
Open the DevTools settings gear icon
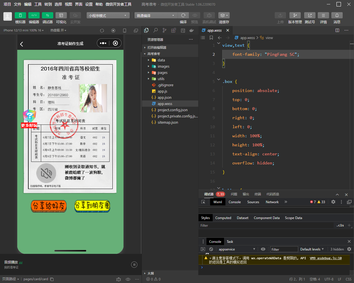coord(333,202)
